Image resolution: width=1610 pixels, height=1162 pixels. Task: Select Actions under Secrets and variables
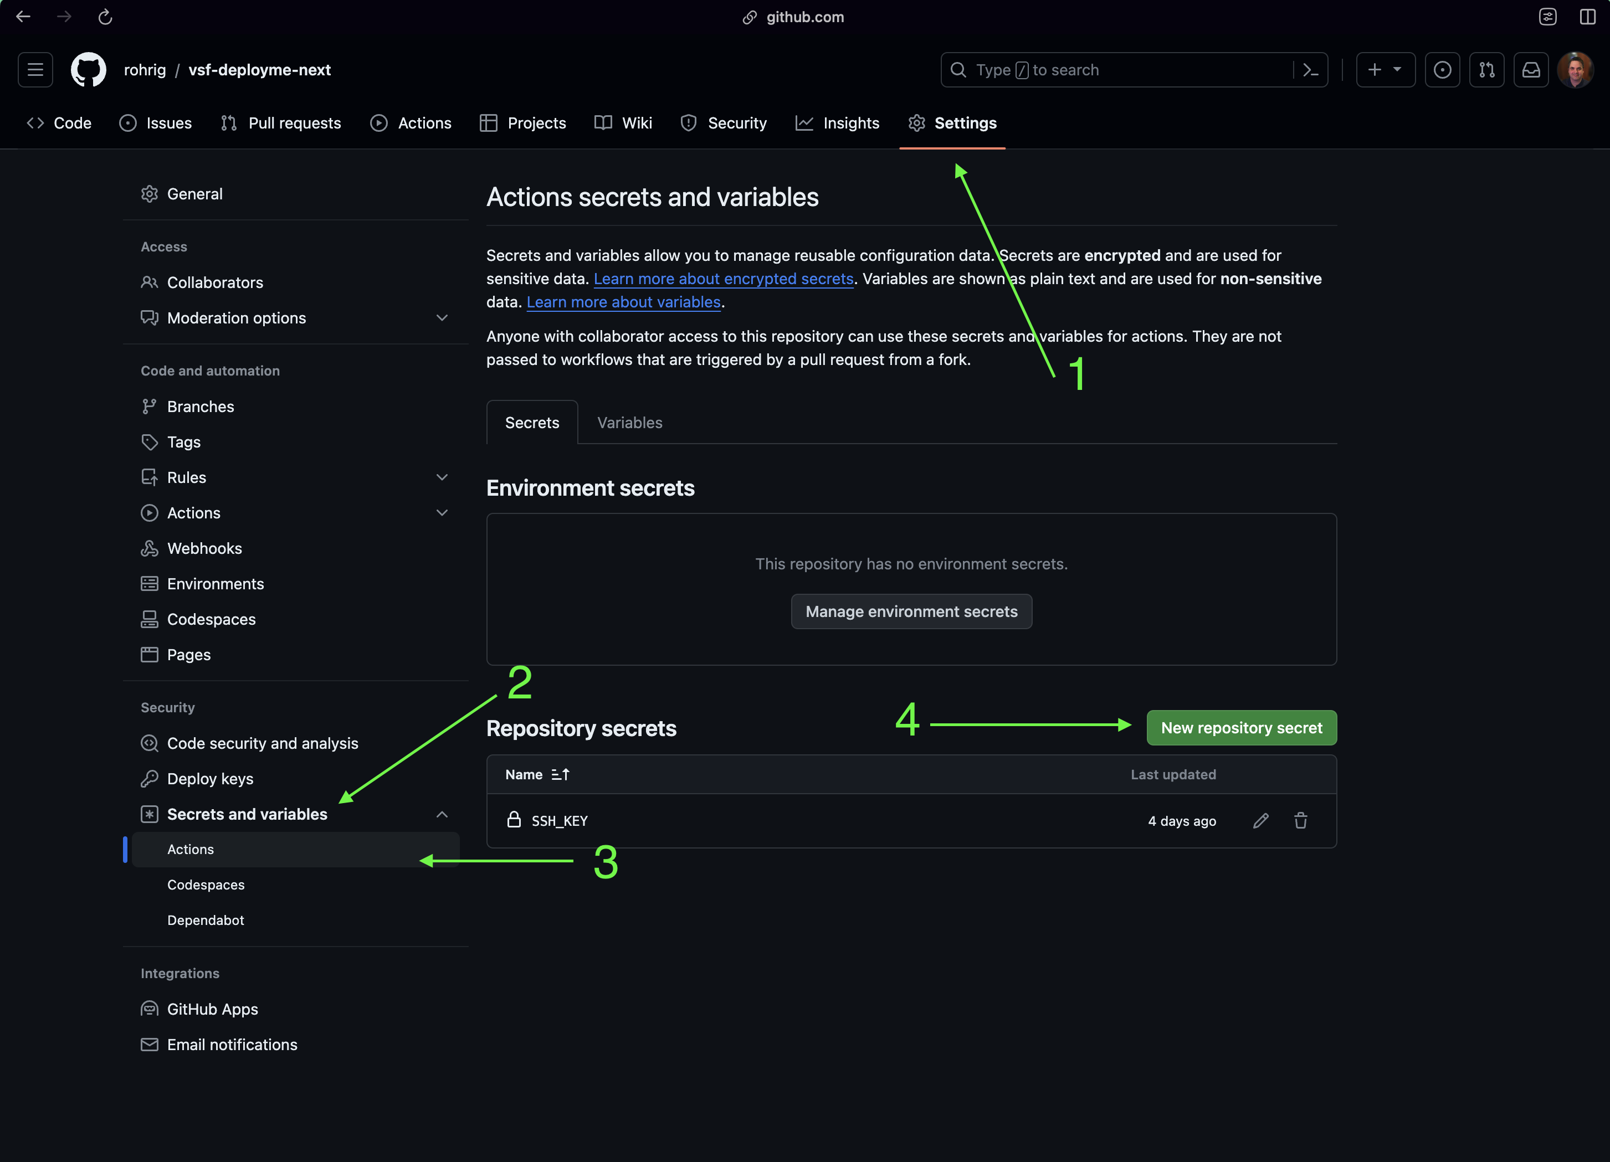[295, 850]
